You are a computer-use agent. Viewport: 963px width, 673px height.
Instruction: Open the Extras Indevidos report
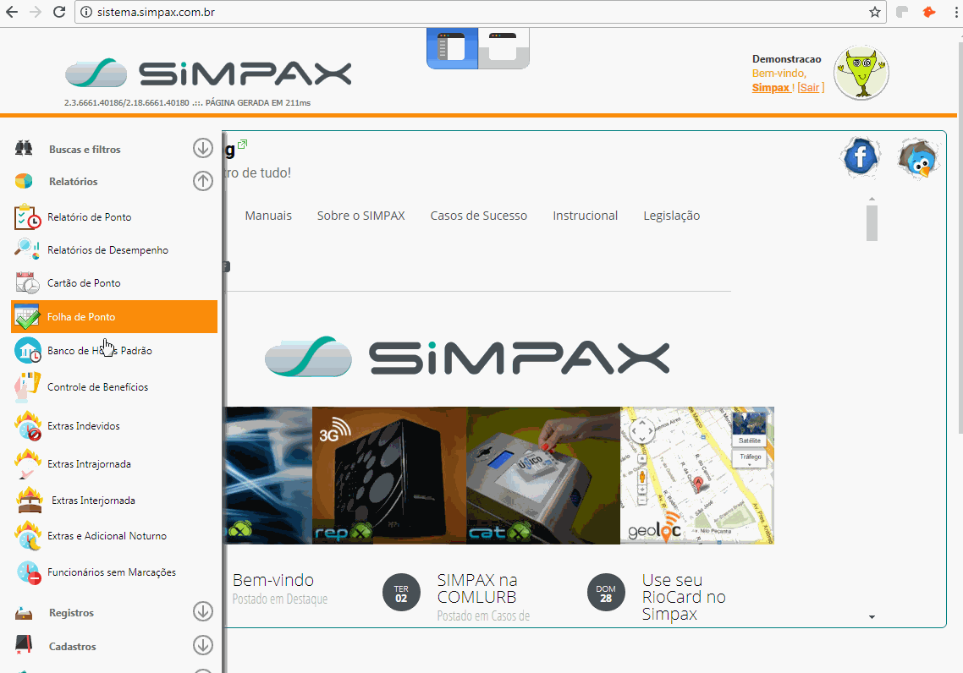(x=83, y=425)
